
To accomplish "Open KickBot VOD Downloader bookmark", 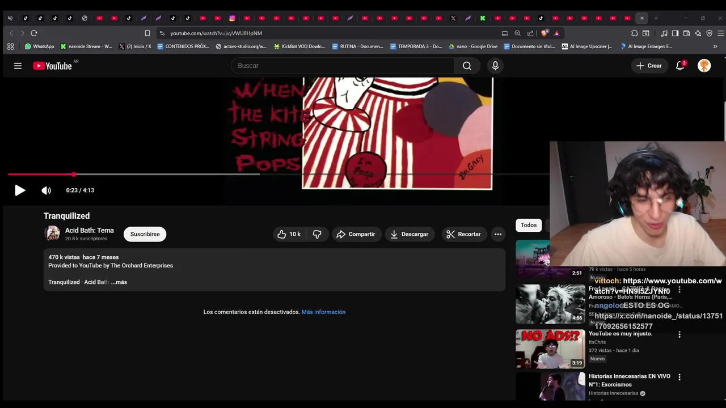I will pos(299,46).
